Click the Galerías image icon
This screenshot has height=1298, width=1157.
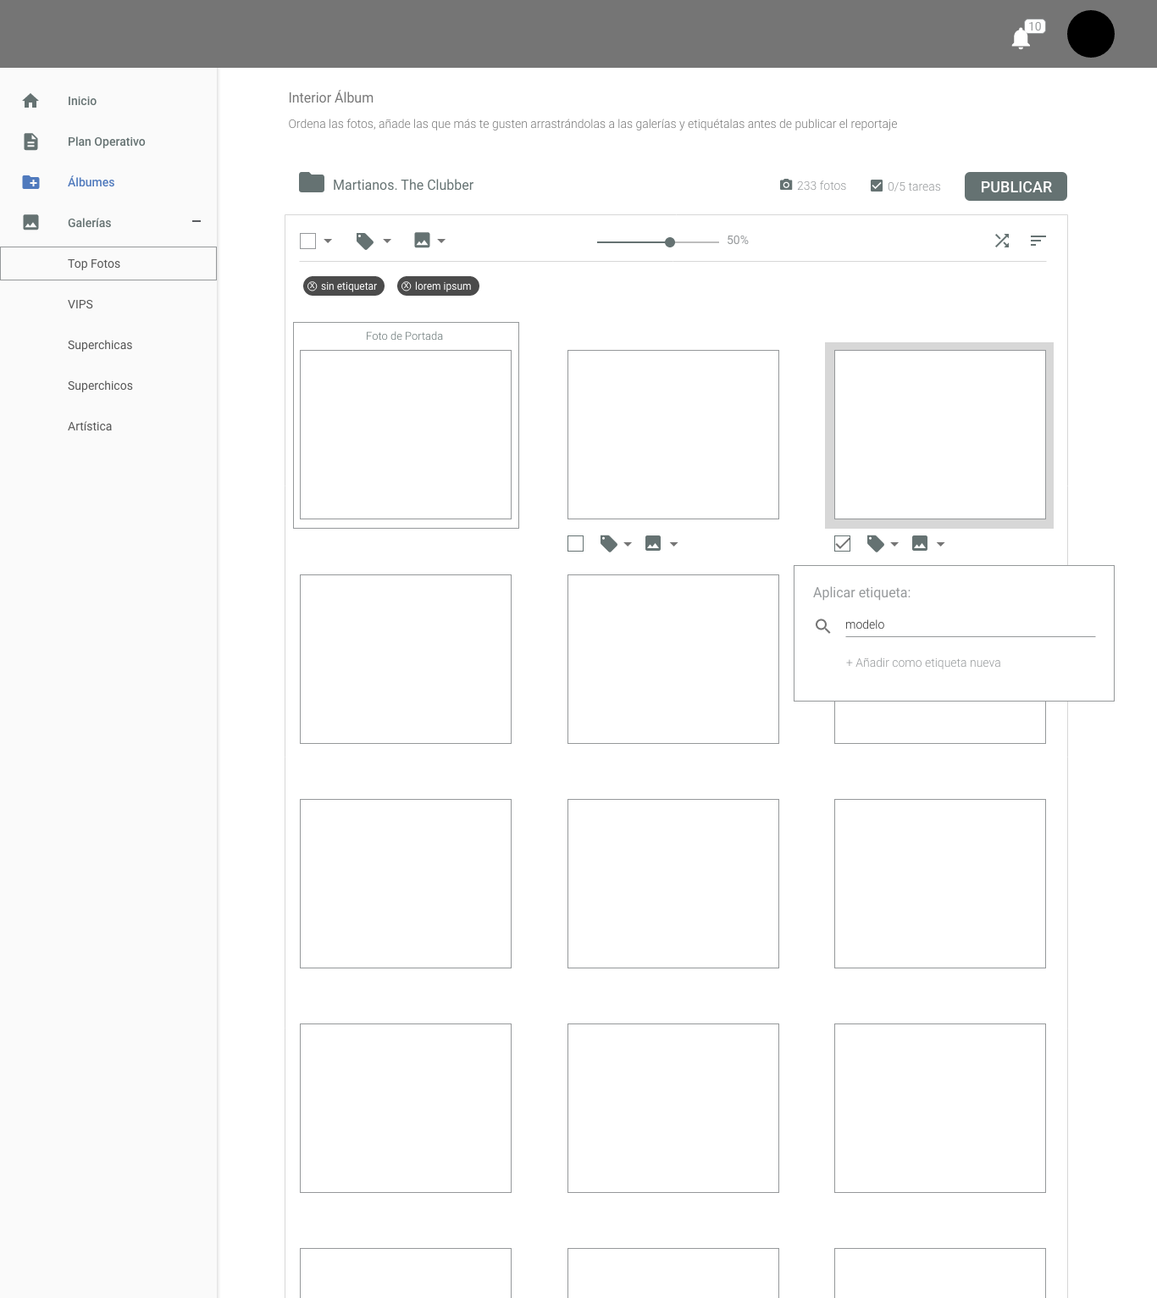(30, 223)
